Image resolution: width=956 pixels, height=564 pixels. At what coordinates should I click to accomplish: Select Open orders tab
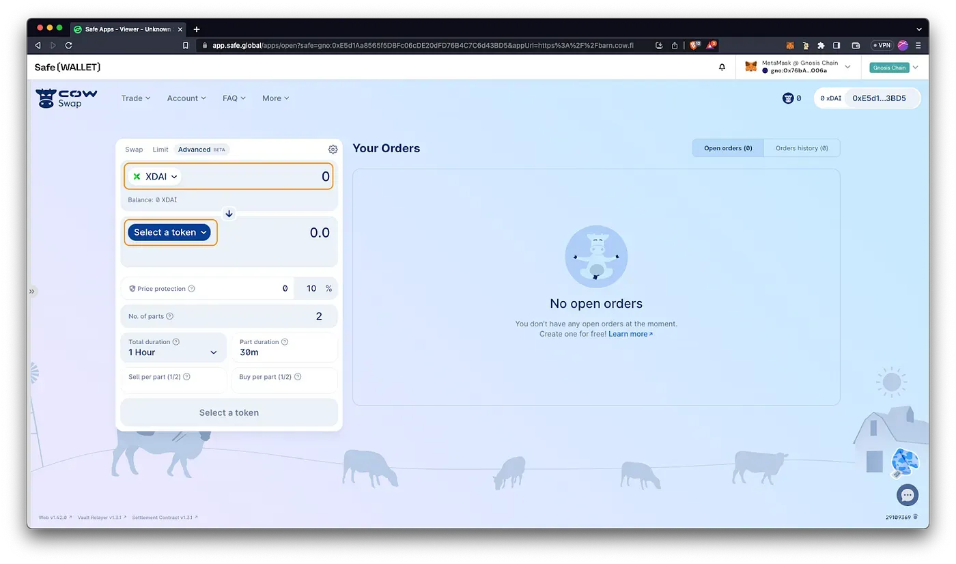coord(728,148)
